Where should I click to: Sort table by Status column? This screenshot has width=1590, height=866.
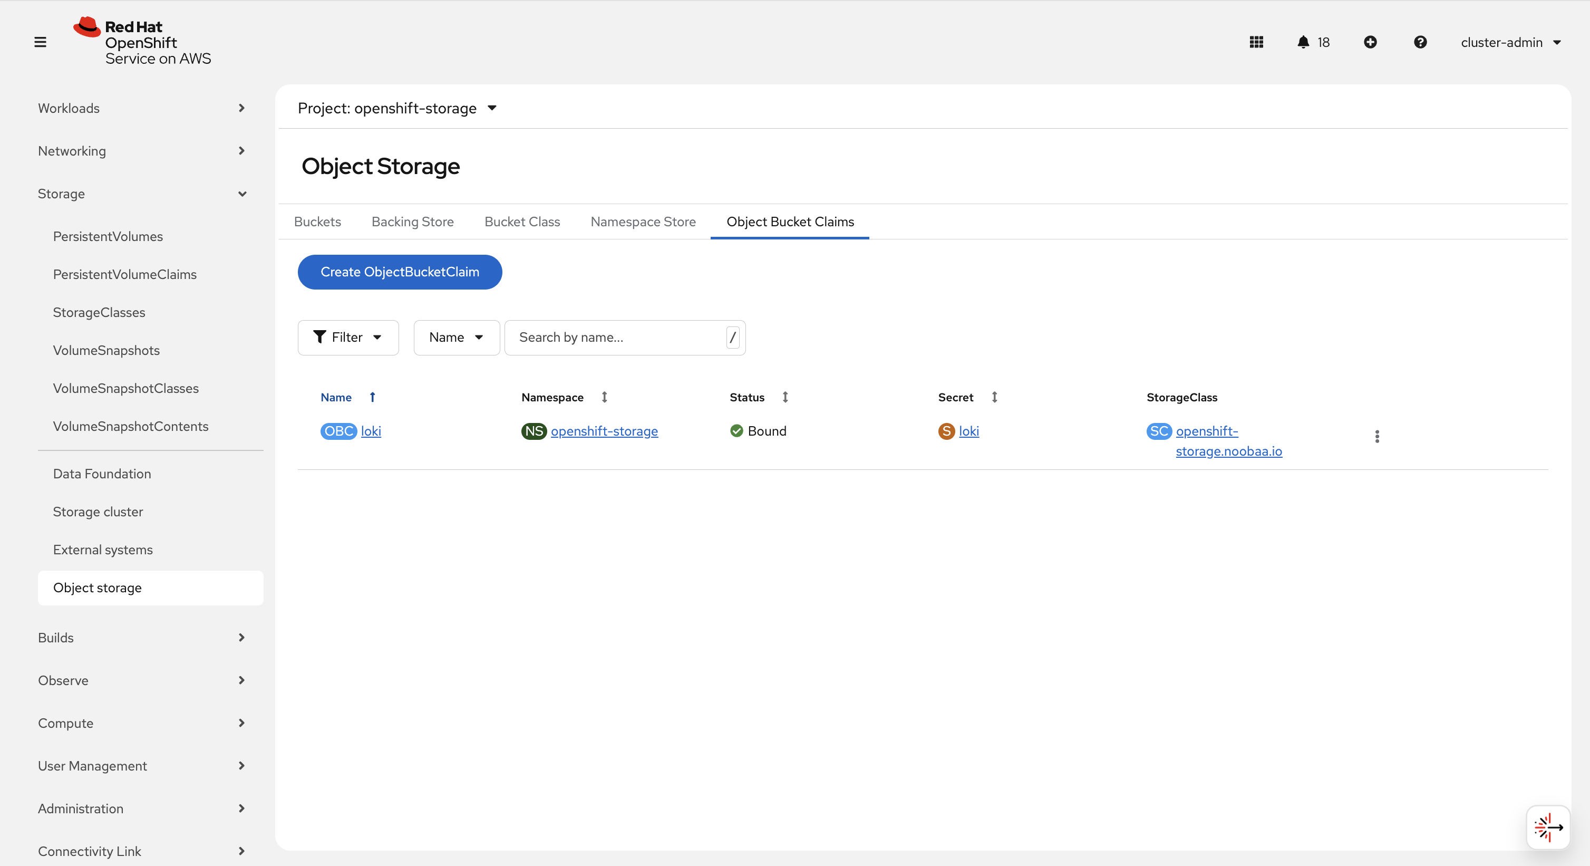(x=785, y=397)
